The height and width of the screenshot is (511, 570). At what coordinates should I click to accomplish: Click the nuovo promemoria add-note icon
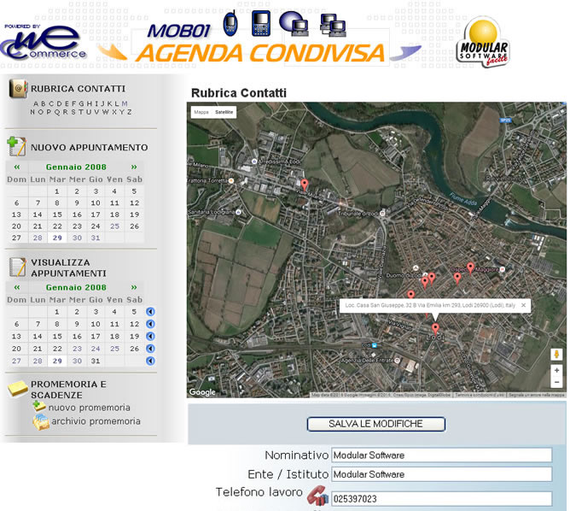(39, 407)
